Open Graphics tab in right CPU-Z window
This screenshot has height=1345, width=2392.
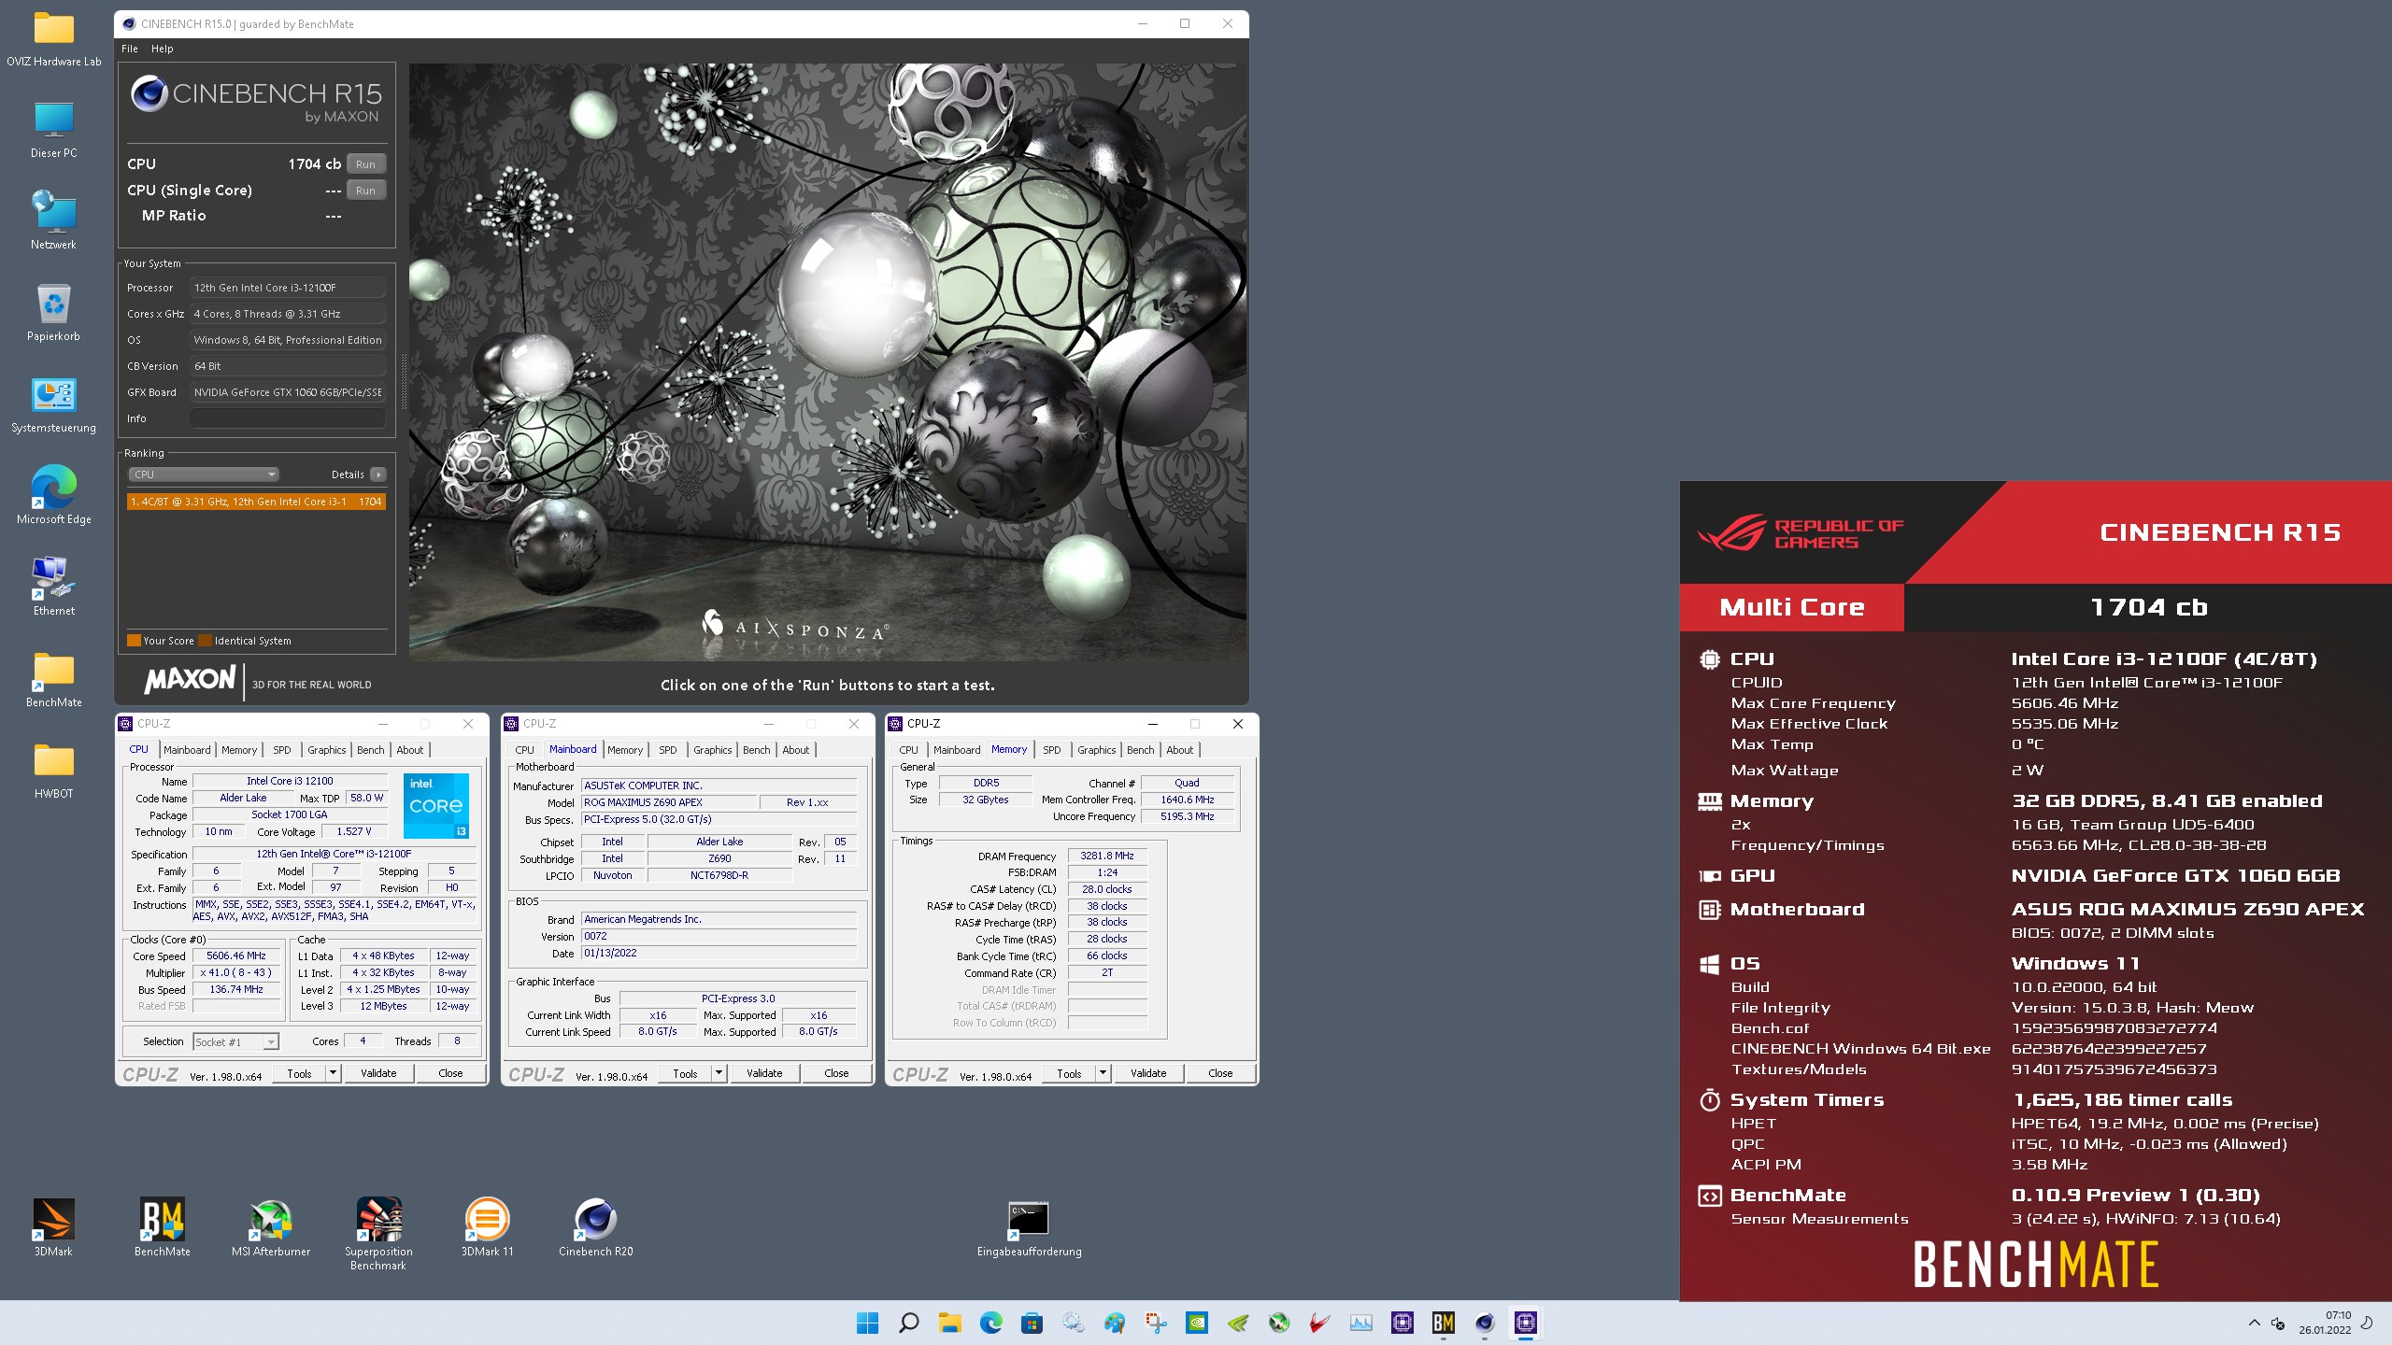1096,750
